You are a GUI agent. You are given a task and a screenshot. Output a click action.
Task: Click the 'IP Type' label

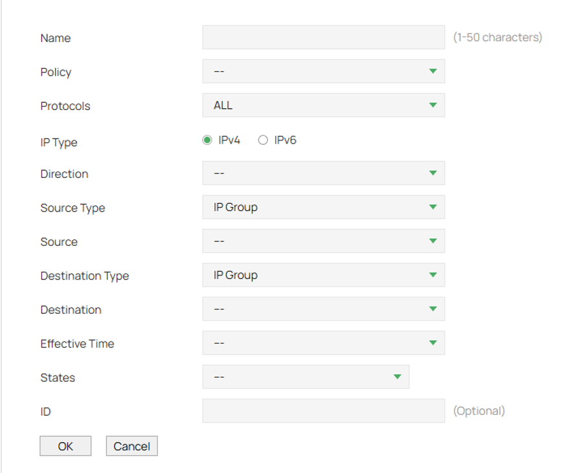click(x=59, y=142)
